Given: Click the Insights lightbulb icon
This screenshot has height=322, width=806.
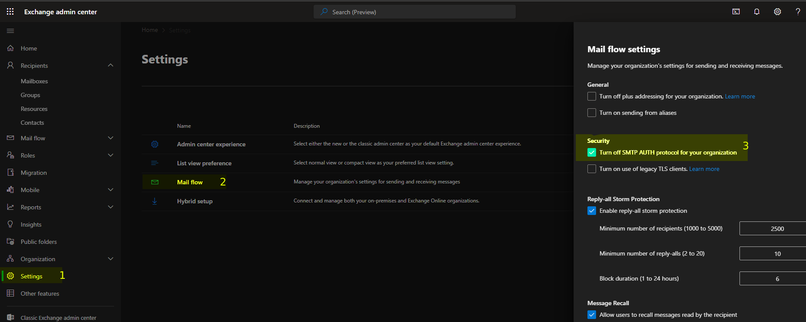Looking at the screenshot, I should (x=10, y=224).
